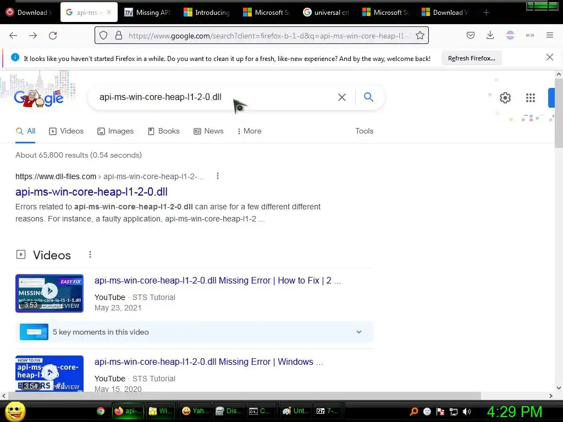Switch to last Download browser tab

tap(445, 13)
